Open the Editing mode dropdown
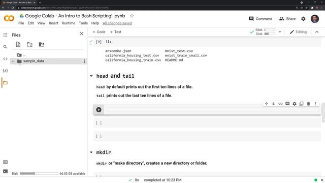Screen dimensions: 325x183 [298, 32]
